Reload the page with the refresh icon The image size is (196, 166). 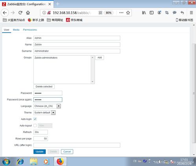click(x=20, y=13)
